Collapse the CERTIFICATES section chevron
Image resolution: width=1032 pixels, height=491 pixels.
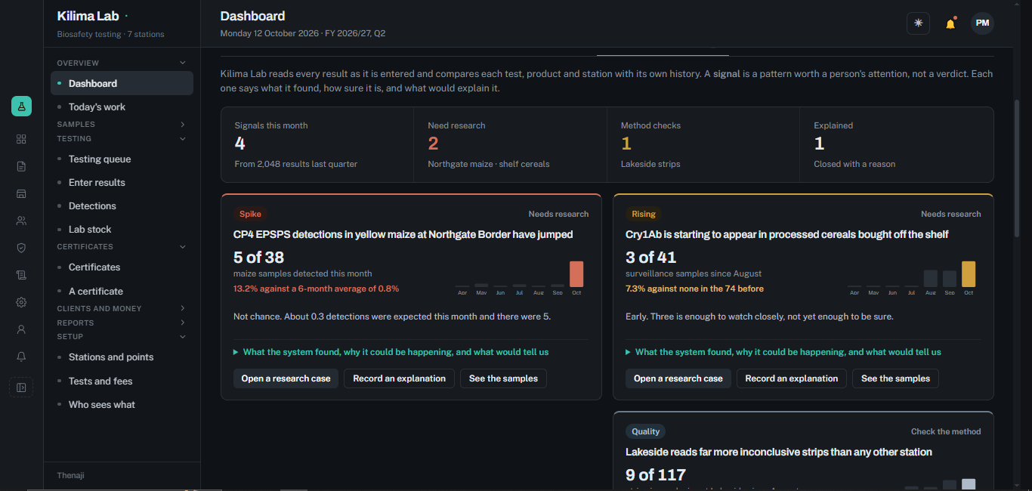click(x=182, y=247)
